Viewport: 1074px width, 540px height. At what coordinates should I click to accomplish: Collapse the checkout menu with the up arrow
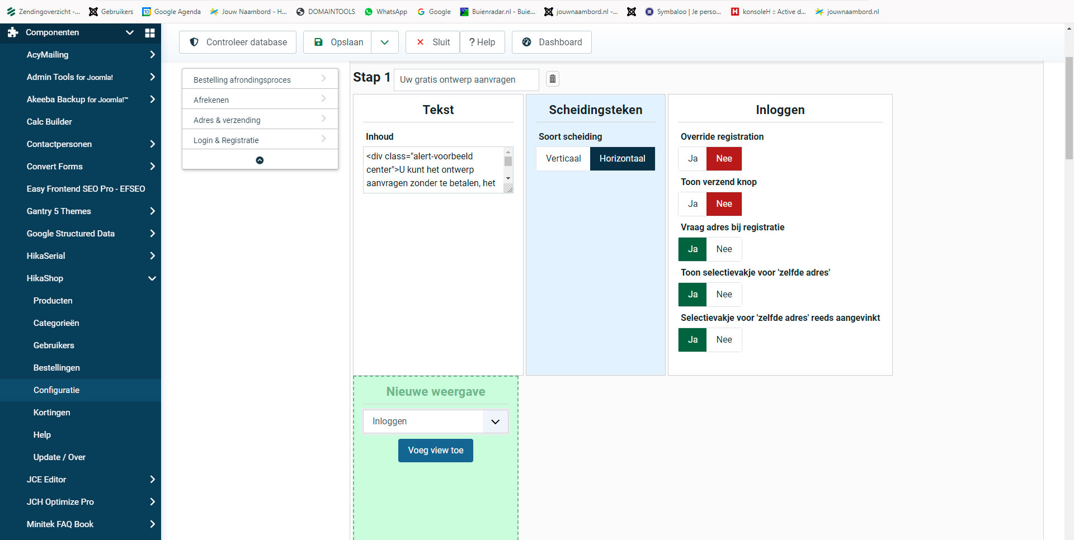pos(260,160)
